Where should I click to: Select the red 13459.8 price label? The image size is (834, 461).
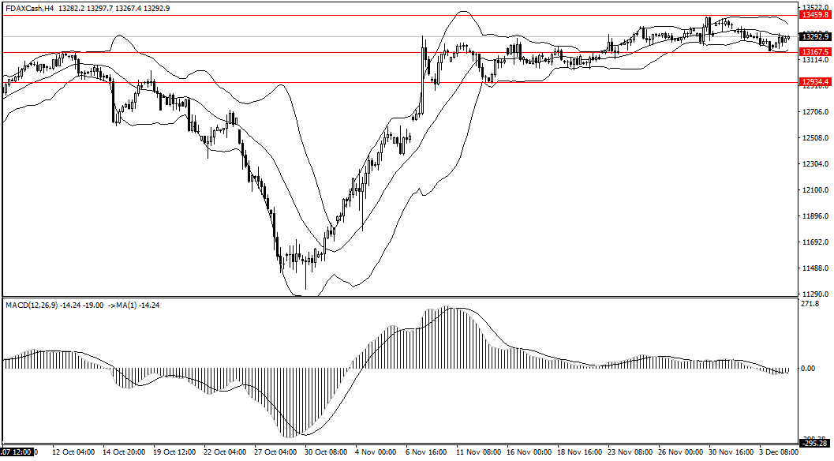click(x=815, y=14)
